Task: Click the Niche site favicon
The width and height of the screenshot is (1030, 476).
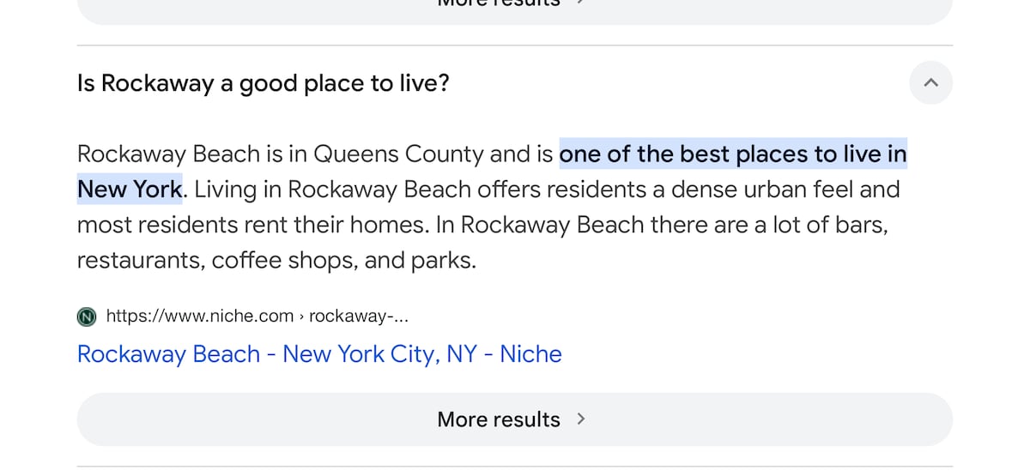Action: point(87,316)
